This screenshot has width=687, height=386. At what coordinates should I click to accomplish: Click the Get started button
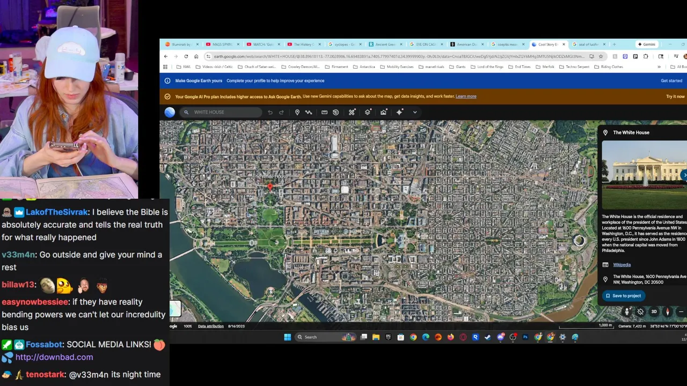671,80
